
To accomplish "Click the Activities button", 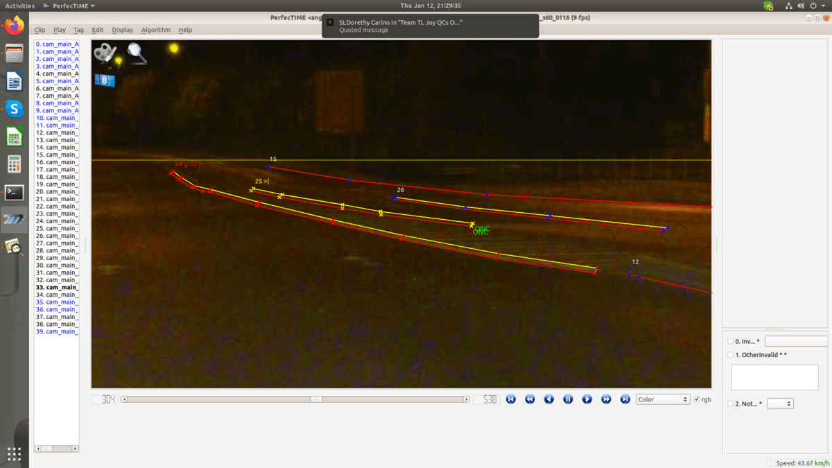I will click(x=20, y=6).
